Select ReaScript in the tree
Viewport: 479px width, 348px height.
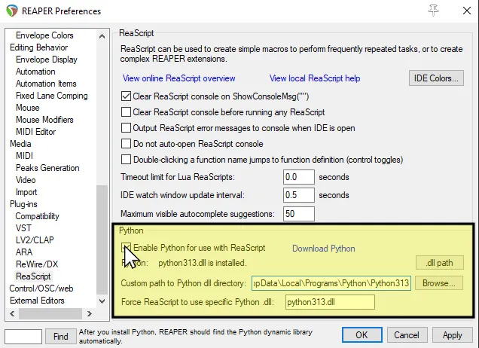[33, 276]
